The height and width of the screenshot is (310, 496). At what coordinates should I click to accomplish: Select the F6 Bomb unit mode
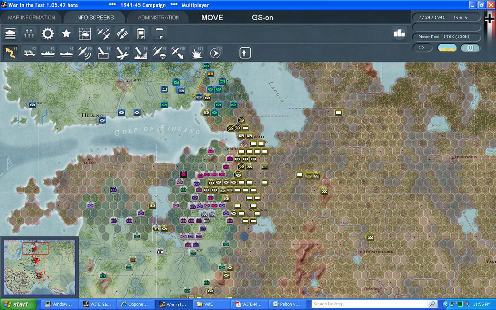104,53
